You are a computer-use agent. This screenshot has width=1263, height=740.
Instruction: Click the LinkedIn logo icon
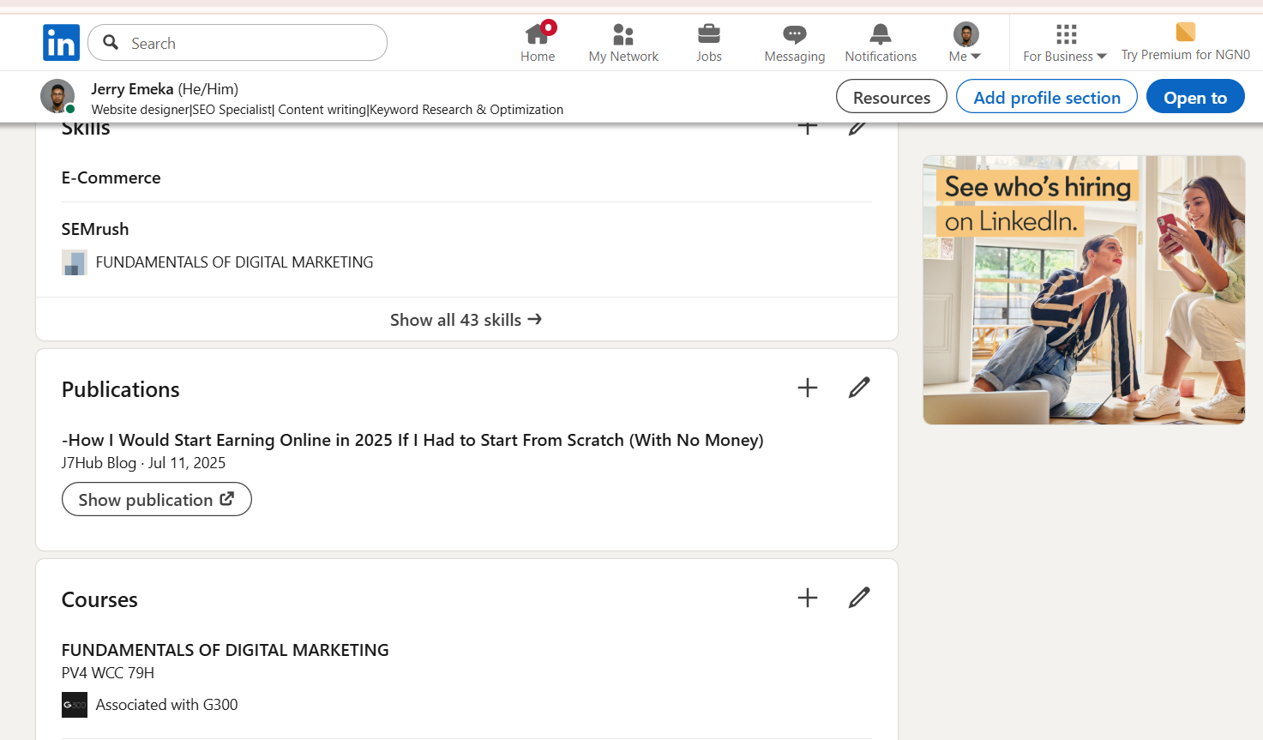point(61,42)
